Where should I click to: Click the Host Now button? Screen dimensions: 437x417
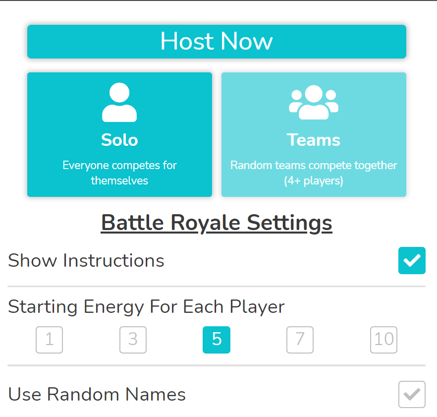coord(217,42)
